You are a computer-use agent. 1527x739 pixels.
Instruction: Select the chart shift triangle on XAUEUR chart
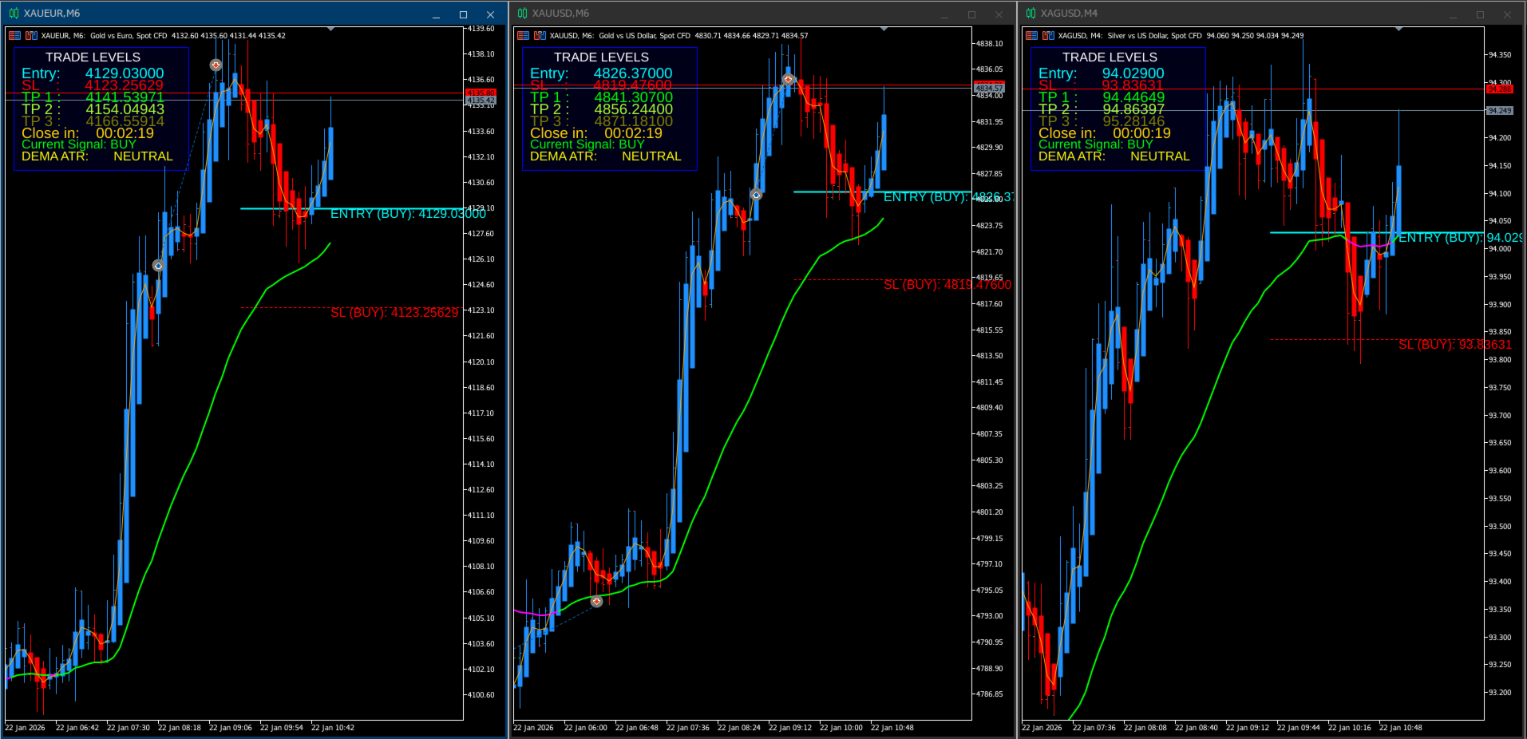[330, 29]
